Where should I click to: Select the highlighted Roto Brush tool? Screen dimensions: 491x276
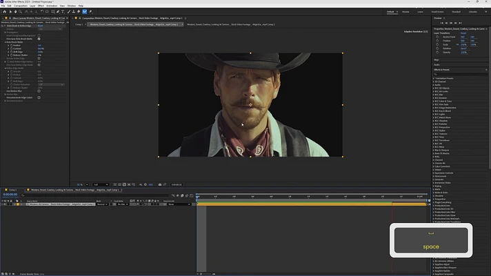pyautogui.click(x=85, y=12)
